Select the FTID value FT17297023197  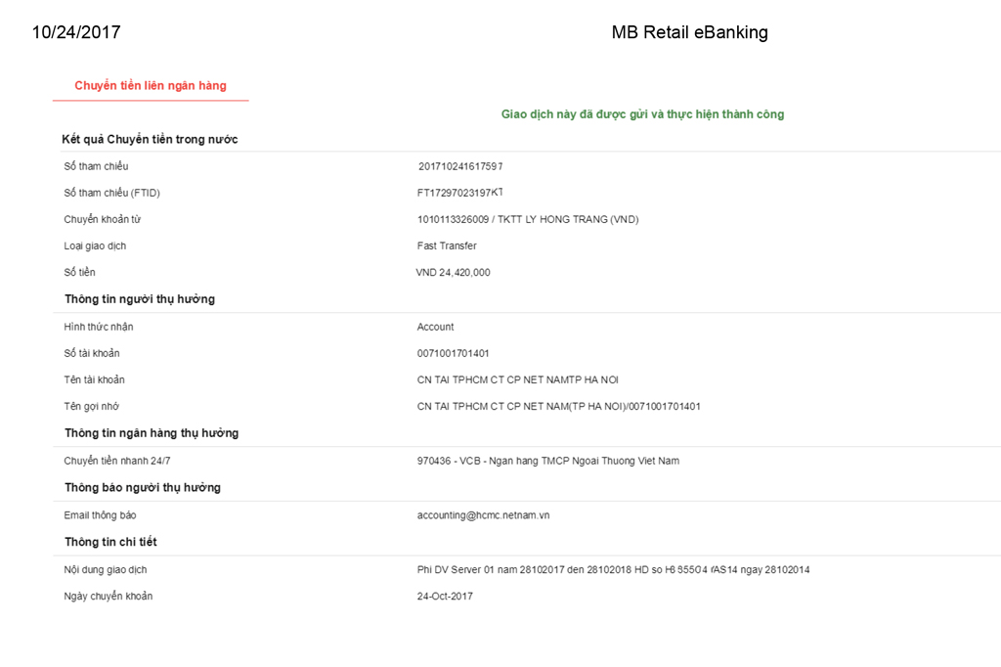pyautogui.click(x=459, y=193)
